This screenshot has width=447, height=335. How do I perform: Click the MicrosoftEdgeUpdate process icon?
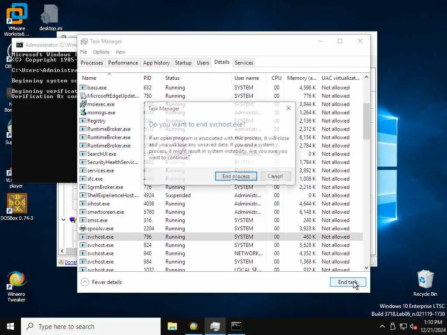click(83, 96)
